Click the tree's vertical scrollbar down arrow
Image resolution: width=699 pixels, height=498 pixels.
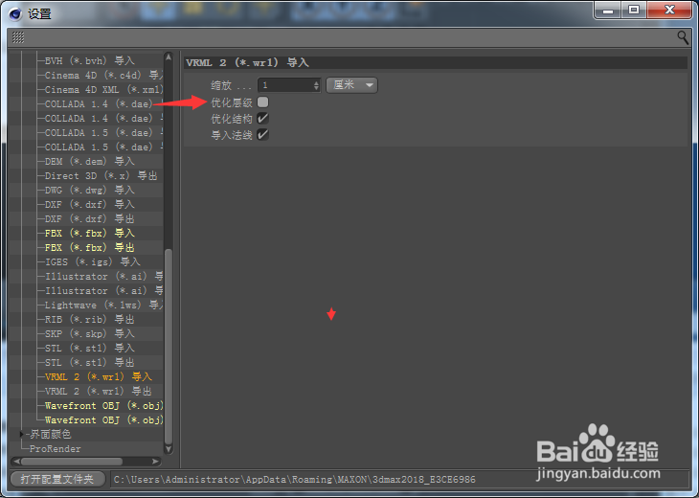click(x=169, y=449)
